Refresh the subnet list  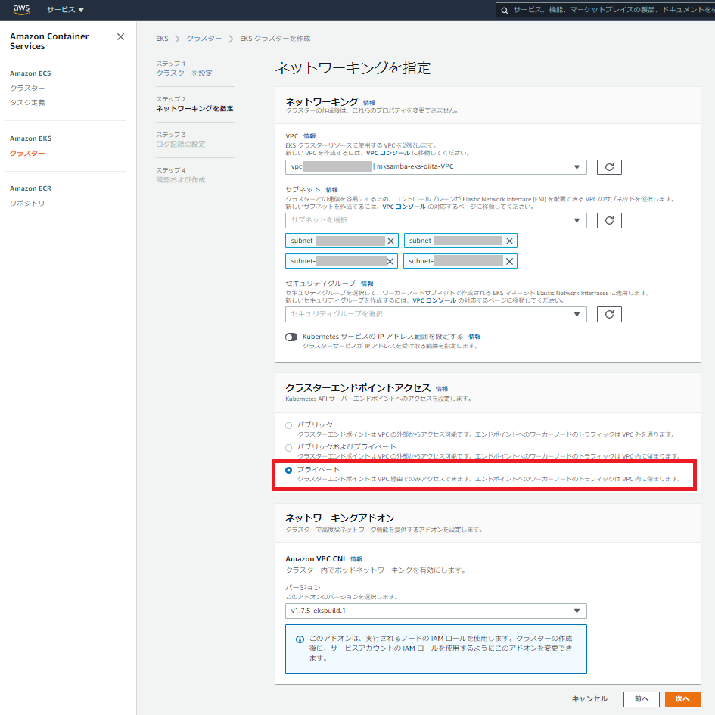609,221
